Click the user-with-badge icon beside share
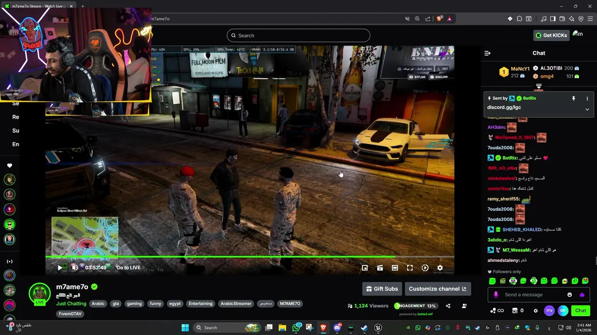Viewport: 597px width, 335px height. point(464,306)
